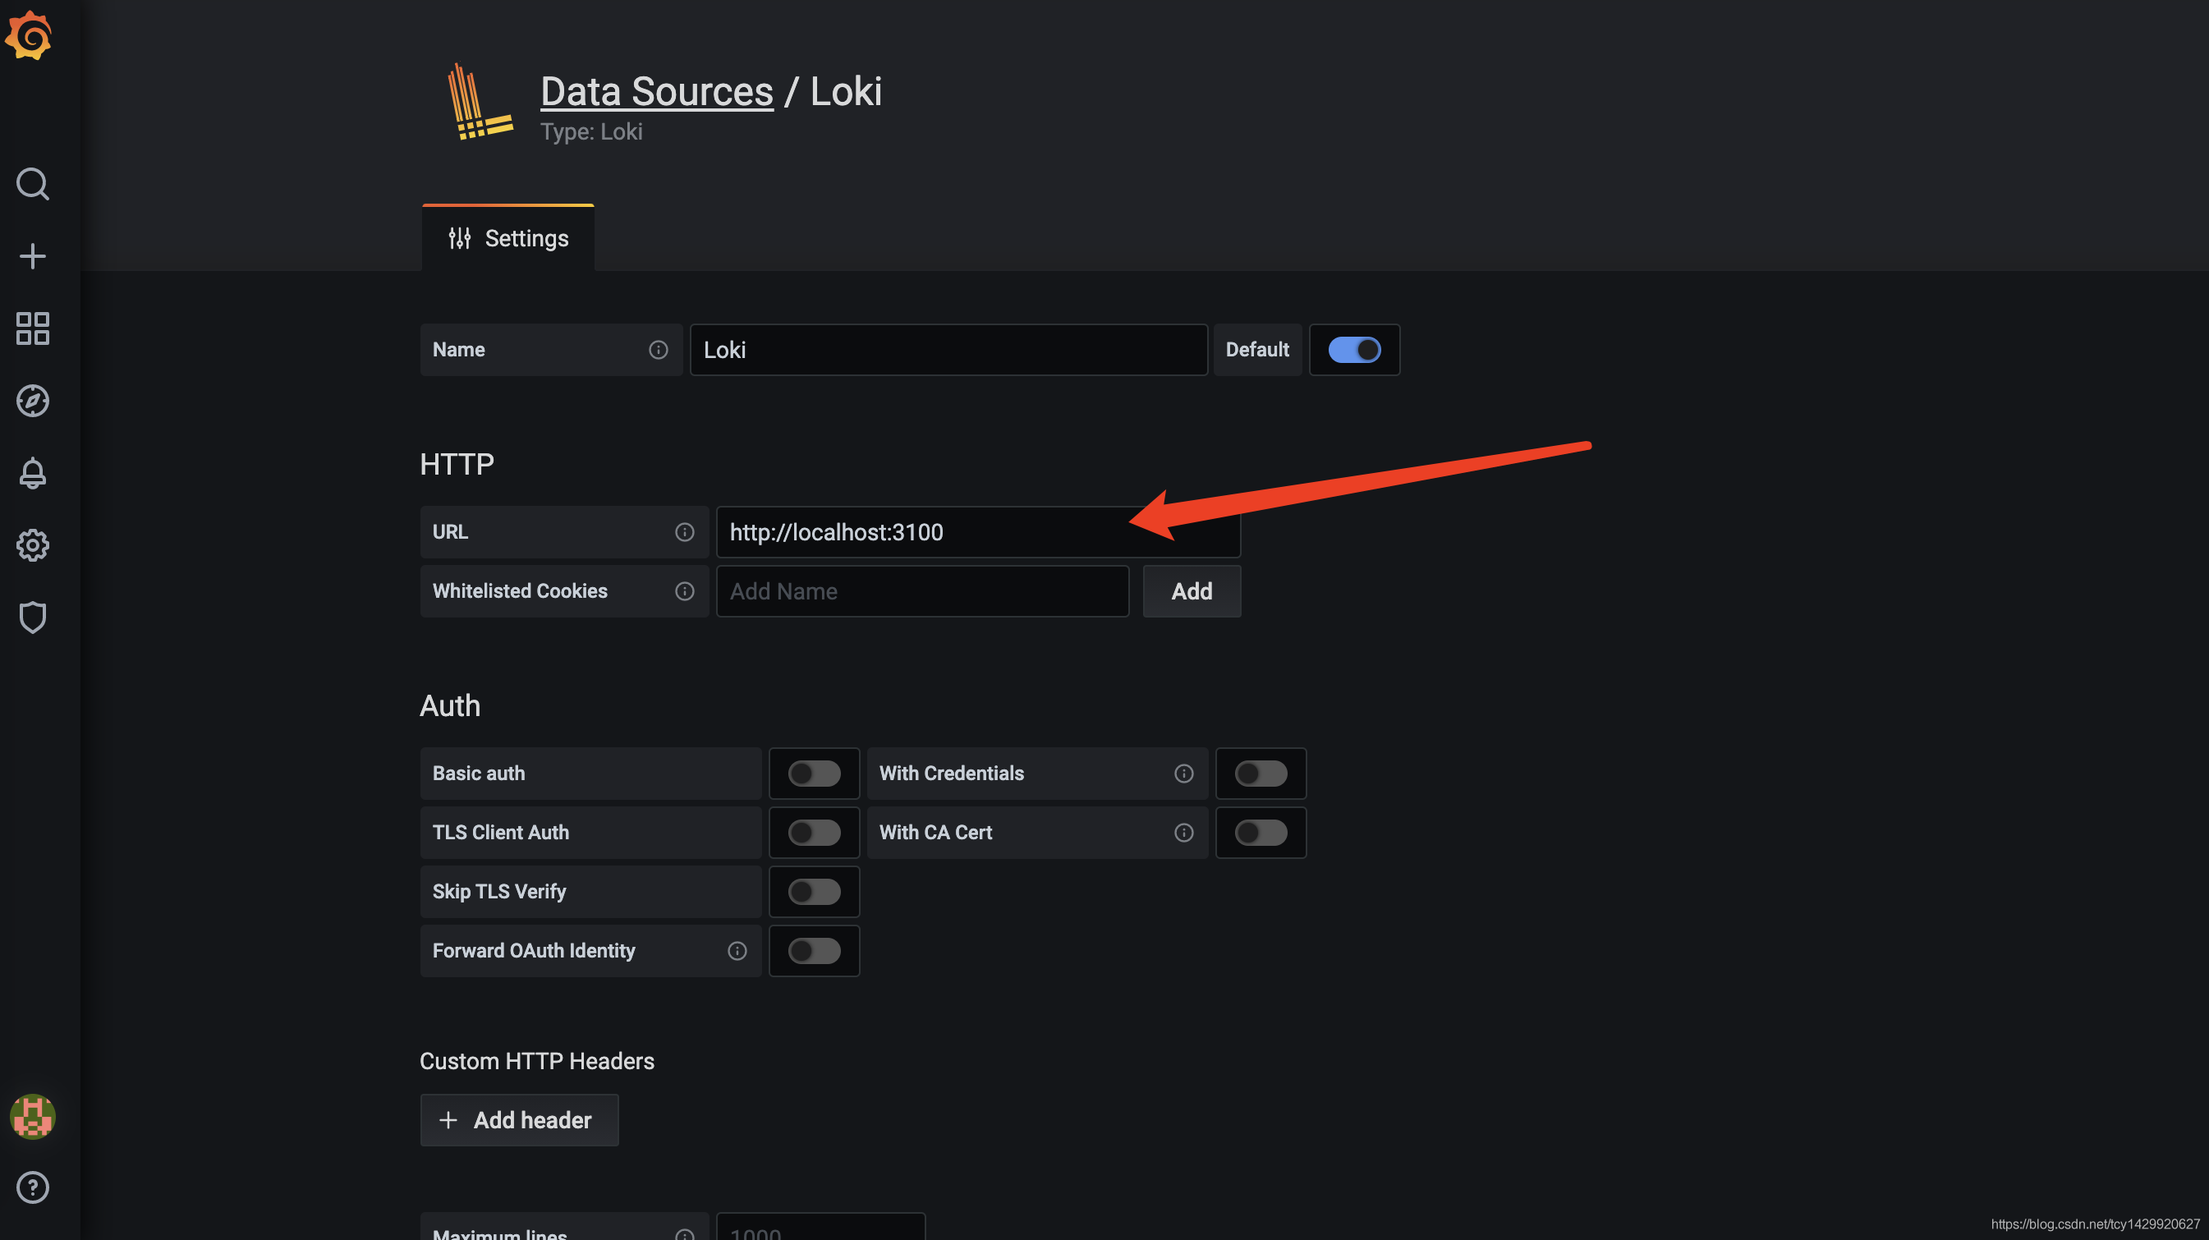Open the Server Admin shield icon
This screenshot has height=1240, width=2209.
click(33, 618)
